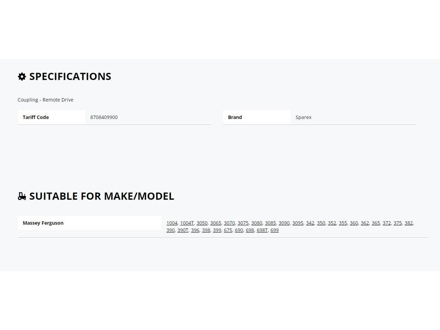Open the 382 model link
The image size is (440, 330).
pyautogui.click(x=409, y=223)
